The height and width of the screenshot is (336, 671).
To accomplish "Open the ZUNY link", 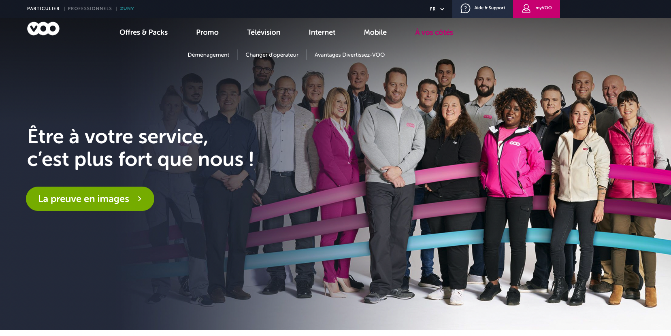I will (x=127, y=9).
